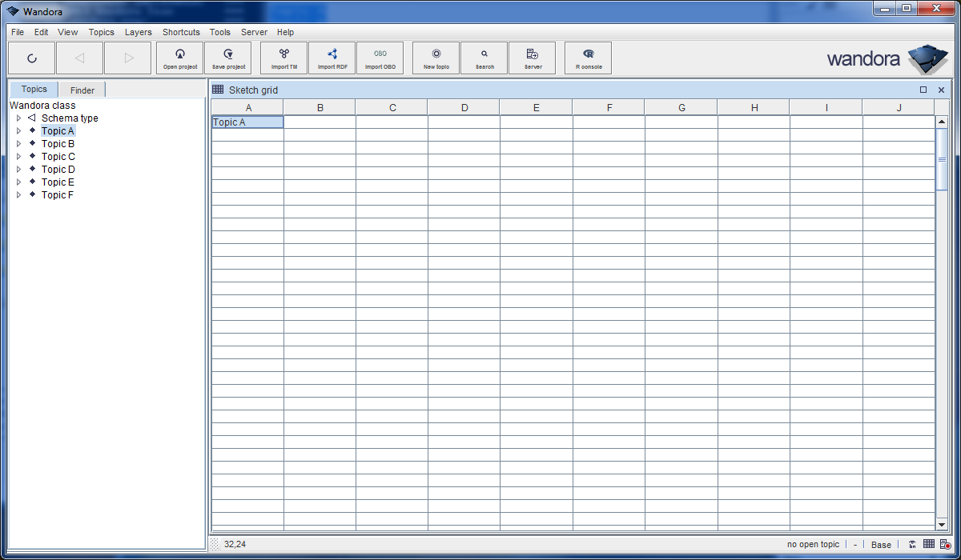Click the Base layer label in the status bar
The image size is (961, 560).
tap(881, 544)
